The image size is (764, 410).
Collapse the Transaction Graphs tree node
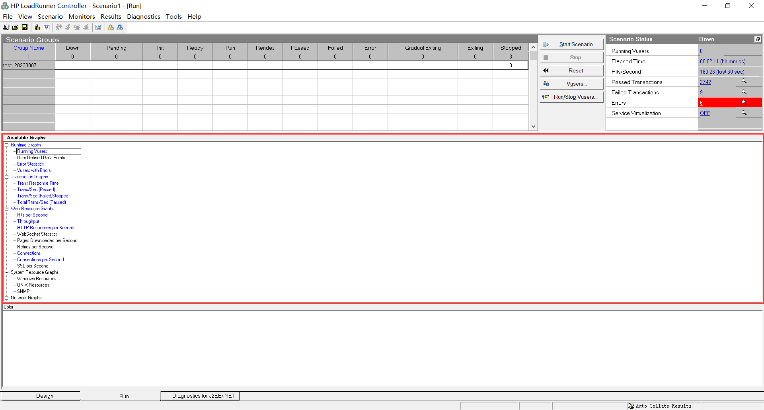click(x=7, y=177)
